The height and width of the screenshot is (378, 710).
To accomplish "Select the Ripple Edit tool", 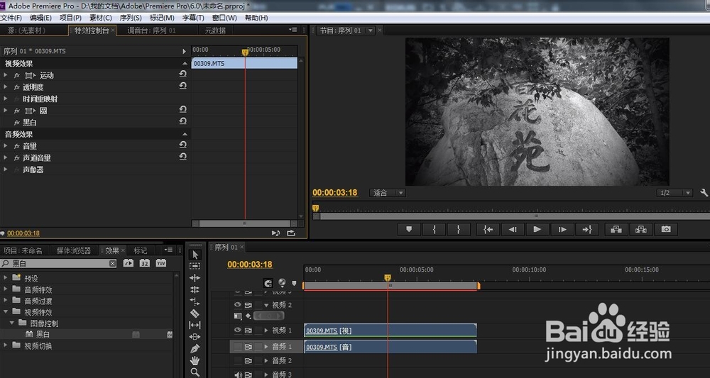I will (195, 278).
